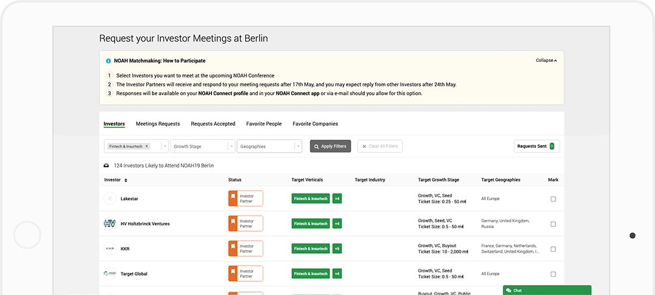
Task: Click KKR's Fintech & Insurtech tag
Action: tap(311, 249)
